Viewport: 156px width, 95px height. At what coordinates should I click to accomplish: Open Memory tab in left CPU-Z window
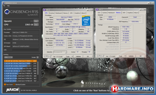tap(66, 13)
